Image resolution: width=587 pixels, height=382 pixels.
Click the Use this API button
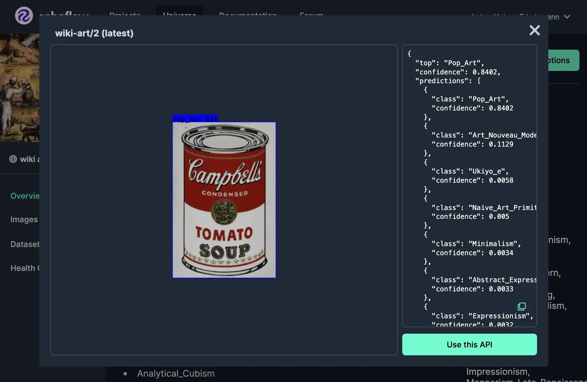tap(469, 344)
